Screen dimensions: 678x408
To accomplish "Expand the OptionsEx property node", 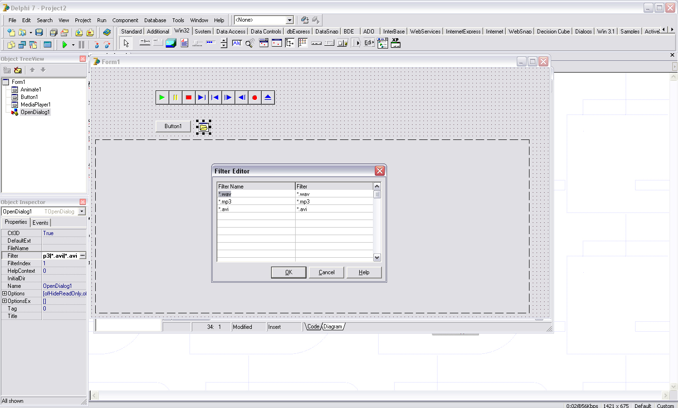I will (4, 301).
